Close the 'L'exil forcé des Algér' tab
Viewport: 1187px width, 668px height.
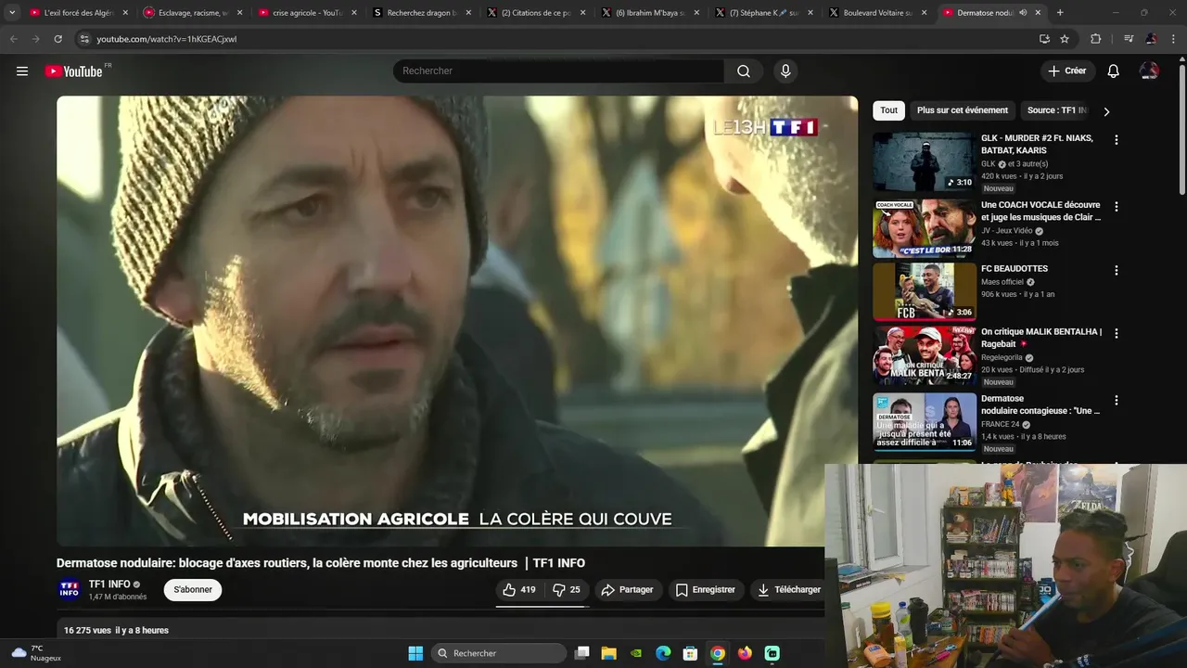click(125, 13)
